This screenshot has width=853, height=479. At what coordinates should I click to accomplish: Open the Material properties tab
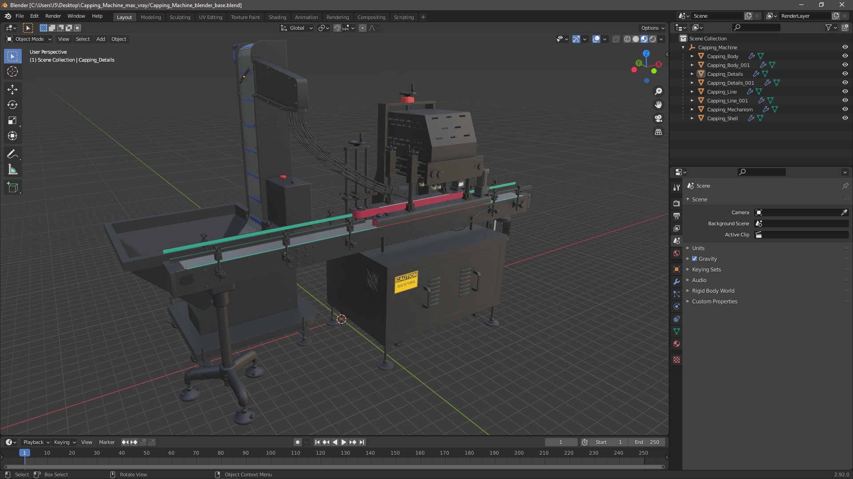tap(677, 344)
